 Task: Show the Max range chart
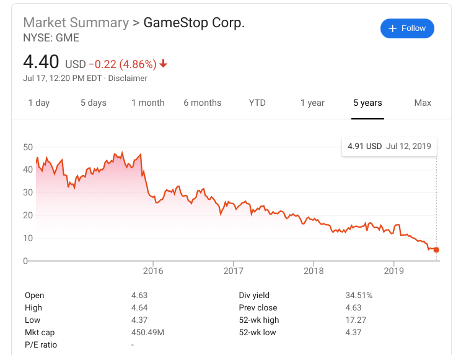pos(423,103)
